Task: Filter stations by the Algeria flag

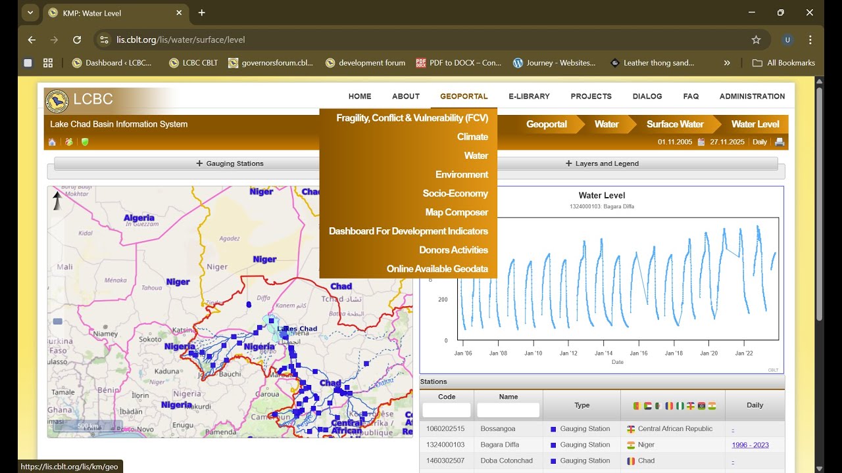Action: click(658, 406)
